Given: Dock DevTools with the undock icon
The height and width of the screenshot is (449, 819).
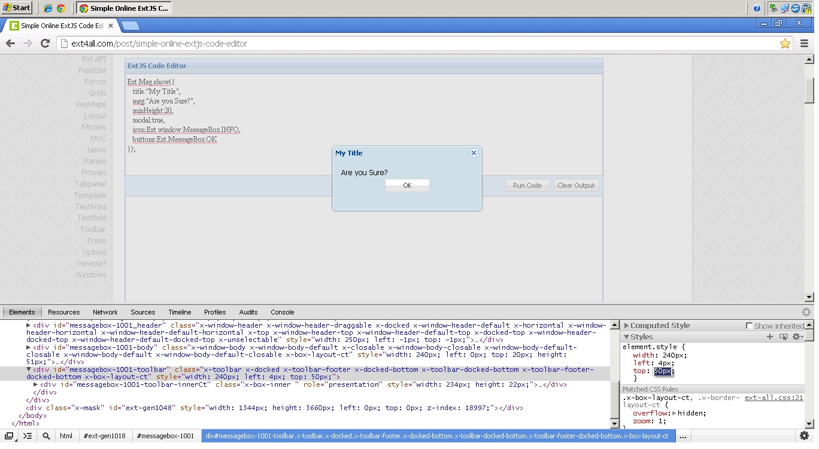Looking at the screenshot, I should (x=10, y=436).
